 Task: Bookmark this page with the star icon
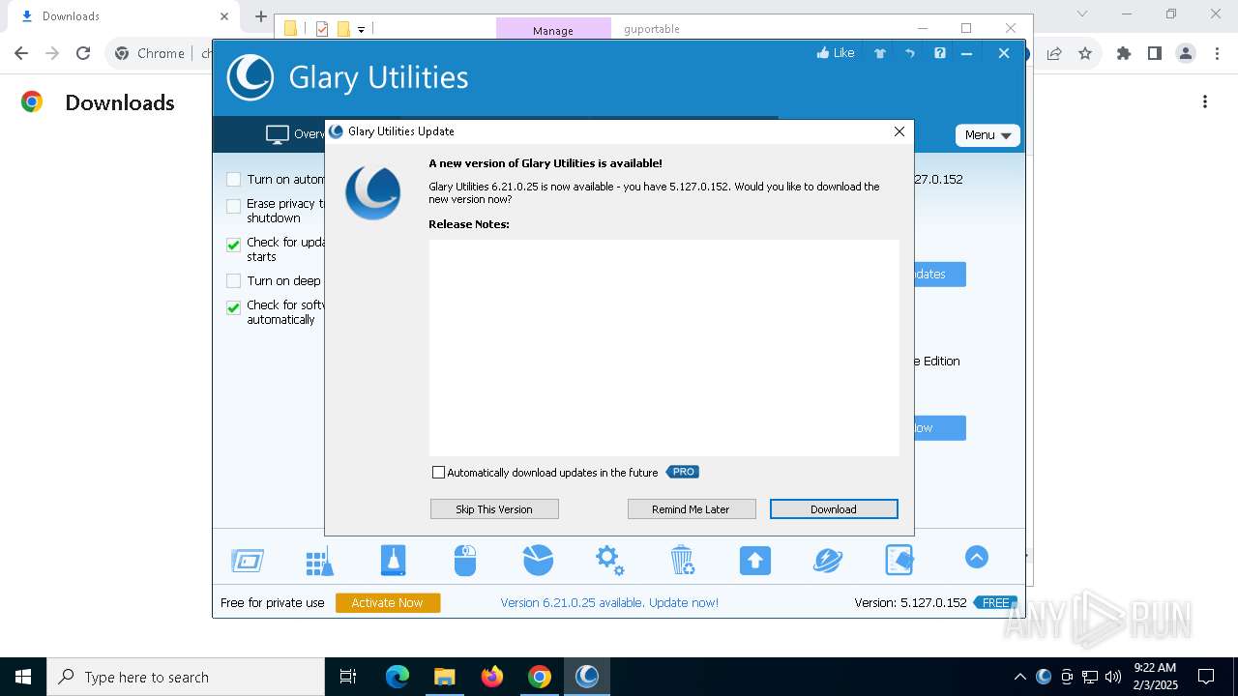point(1085,53)
